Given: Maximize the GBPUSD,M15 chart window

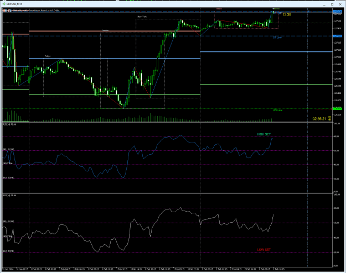Looking at the screenshot, I should [x=332, y=4].
